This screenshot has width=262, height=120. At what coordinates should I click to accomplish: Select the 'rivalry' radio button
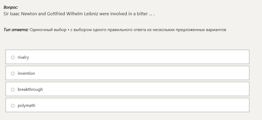tap(13, 57)
